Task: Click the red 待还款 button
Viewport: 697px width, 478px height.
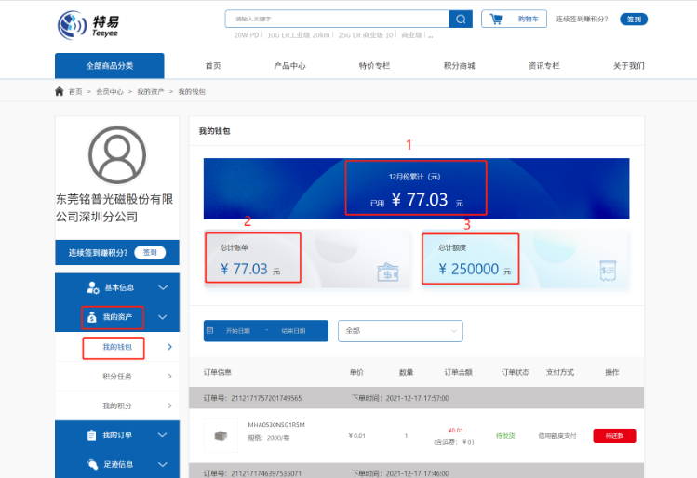Action: 614,436
